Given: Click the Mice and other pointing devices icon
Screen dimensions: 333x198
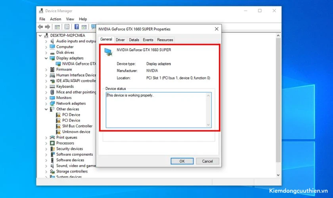Looking at the screenshot, I should point(52,92).
